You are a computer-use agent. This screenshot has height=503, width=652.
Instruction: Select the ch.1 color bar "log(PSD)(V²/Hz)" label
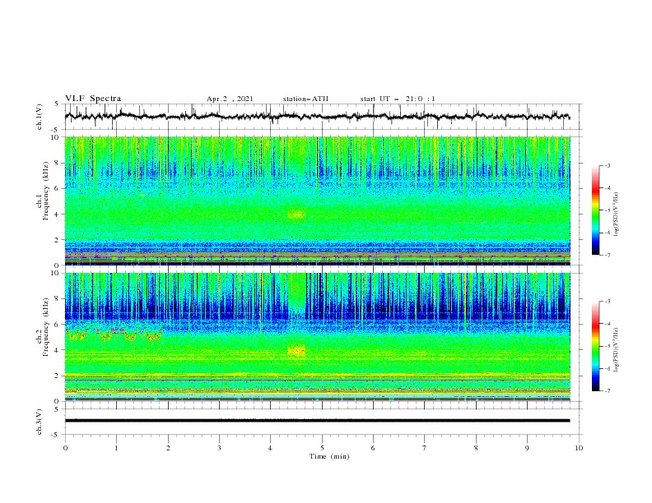pyautogui.click(x=617, y=215)
